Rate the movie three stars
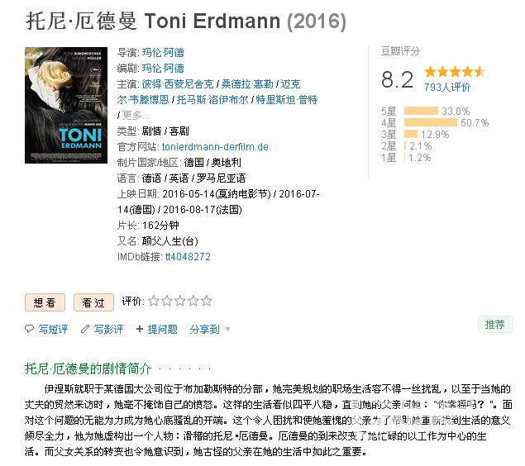Viewport: 525px width, 466px height. tap(180, 301)
